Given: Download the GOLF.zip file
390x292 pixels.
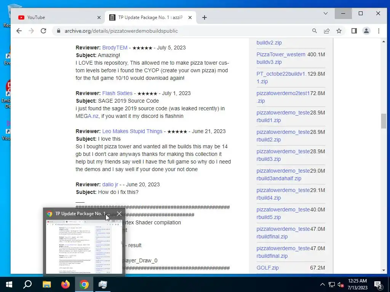Looking at the screenshot, I should (x=267, y=268).
